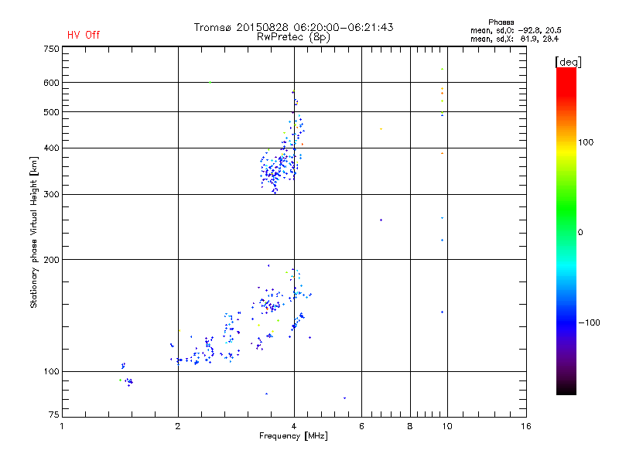Click the x-axis tick label "6"

pyautogui.click(x=361, y=426)
